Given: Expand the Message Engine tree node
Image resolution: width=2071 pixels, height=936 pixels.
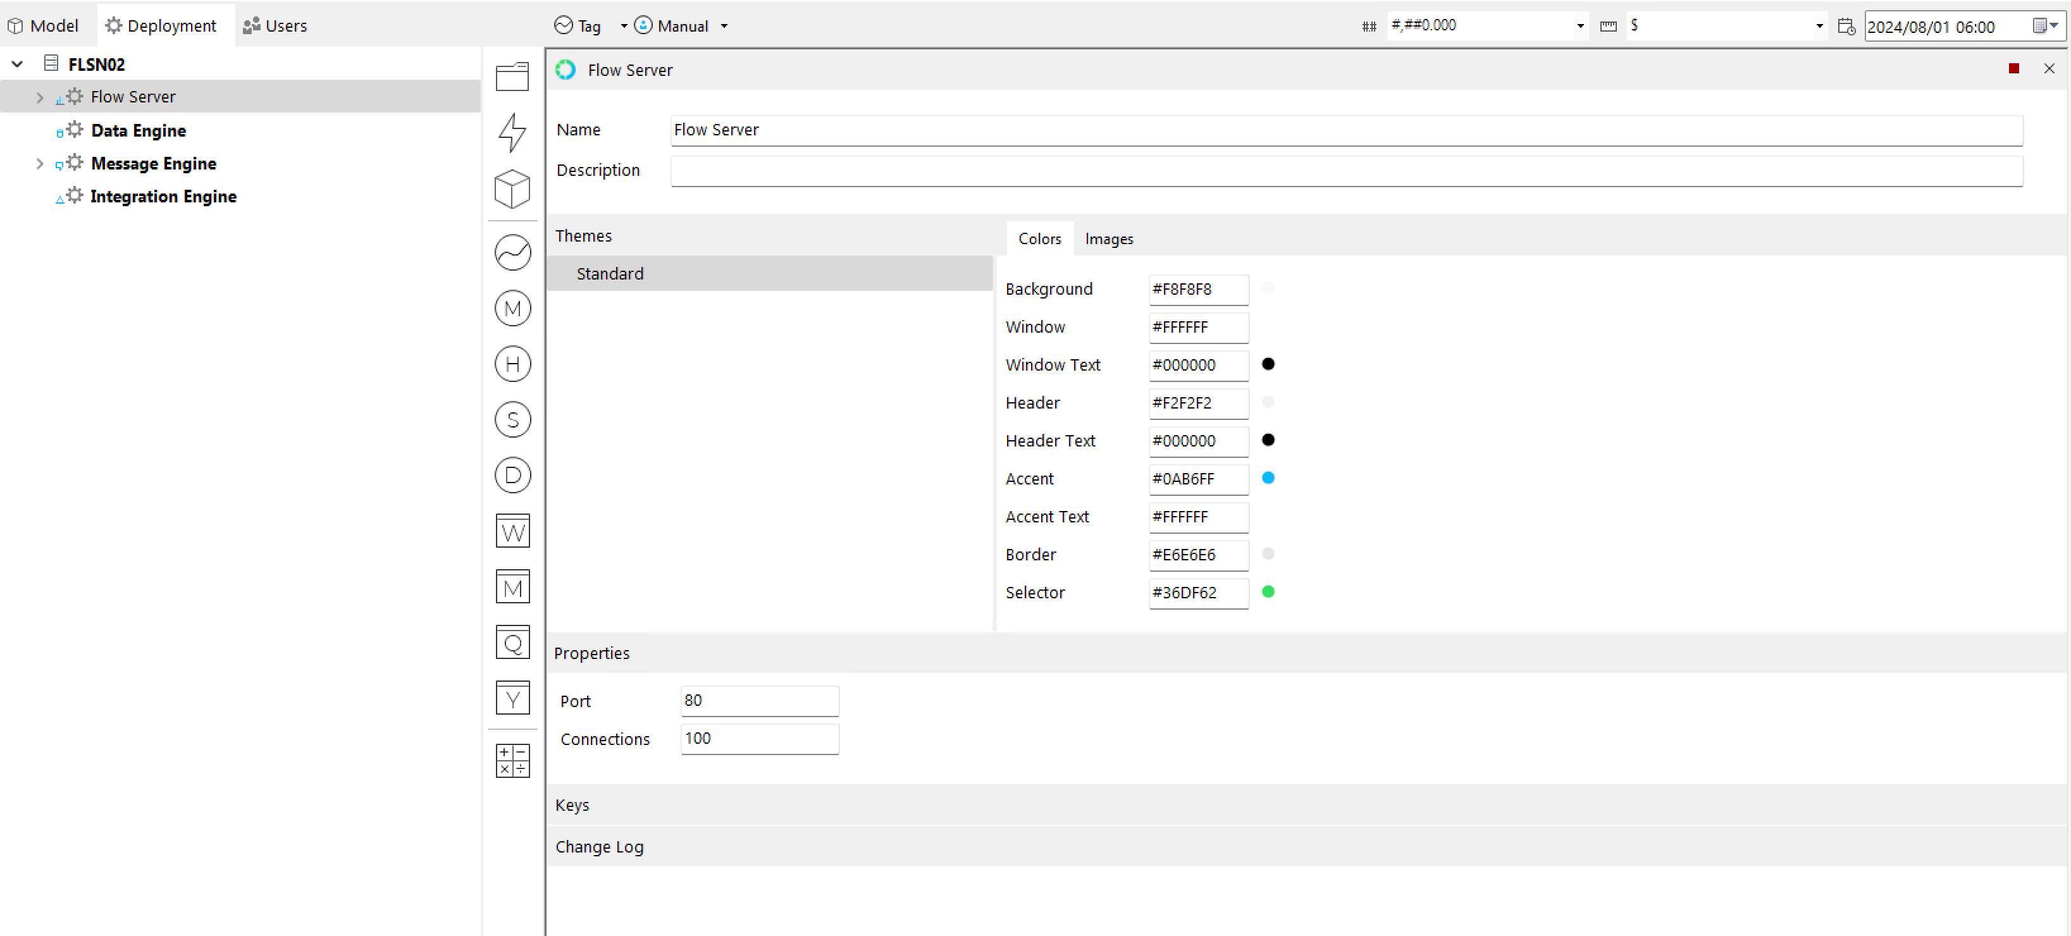Looking at the screenshot, I should click(x=39, y=163).
